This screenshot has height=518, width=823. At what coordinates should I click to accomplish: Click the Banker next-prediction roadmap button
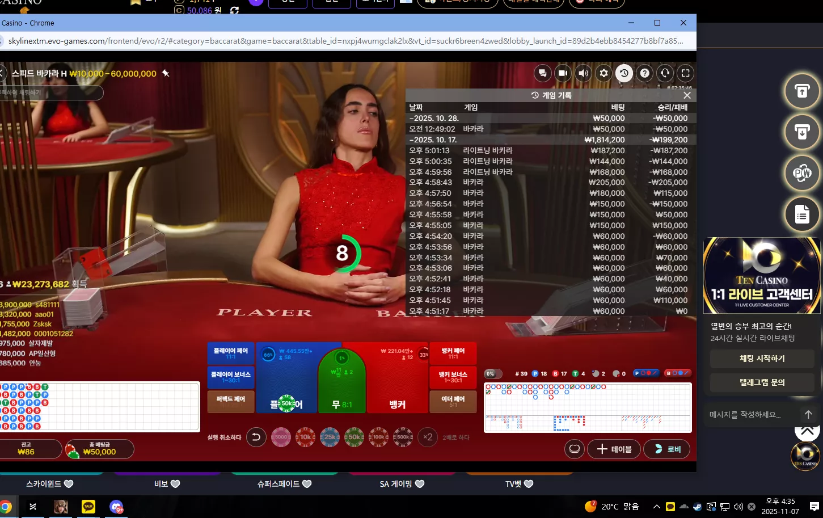pos(678,373)
